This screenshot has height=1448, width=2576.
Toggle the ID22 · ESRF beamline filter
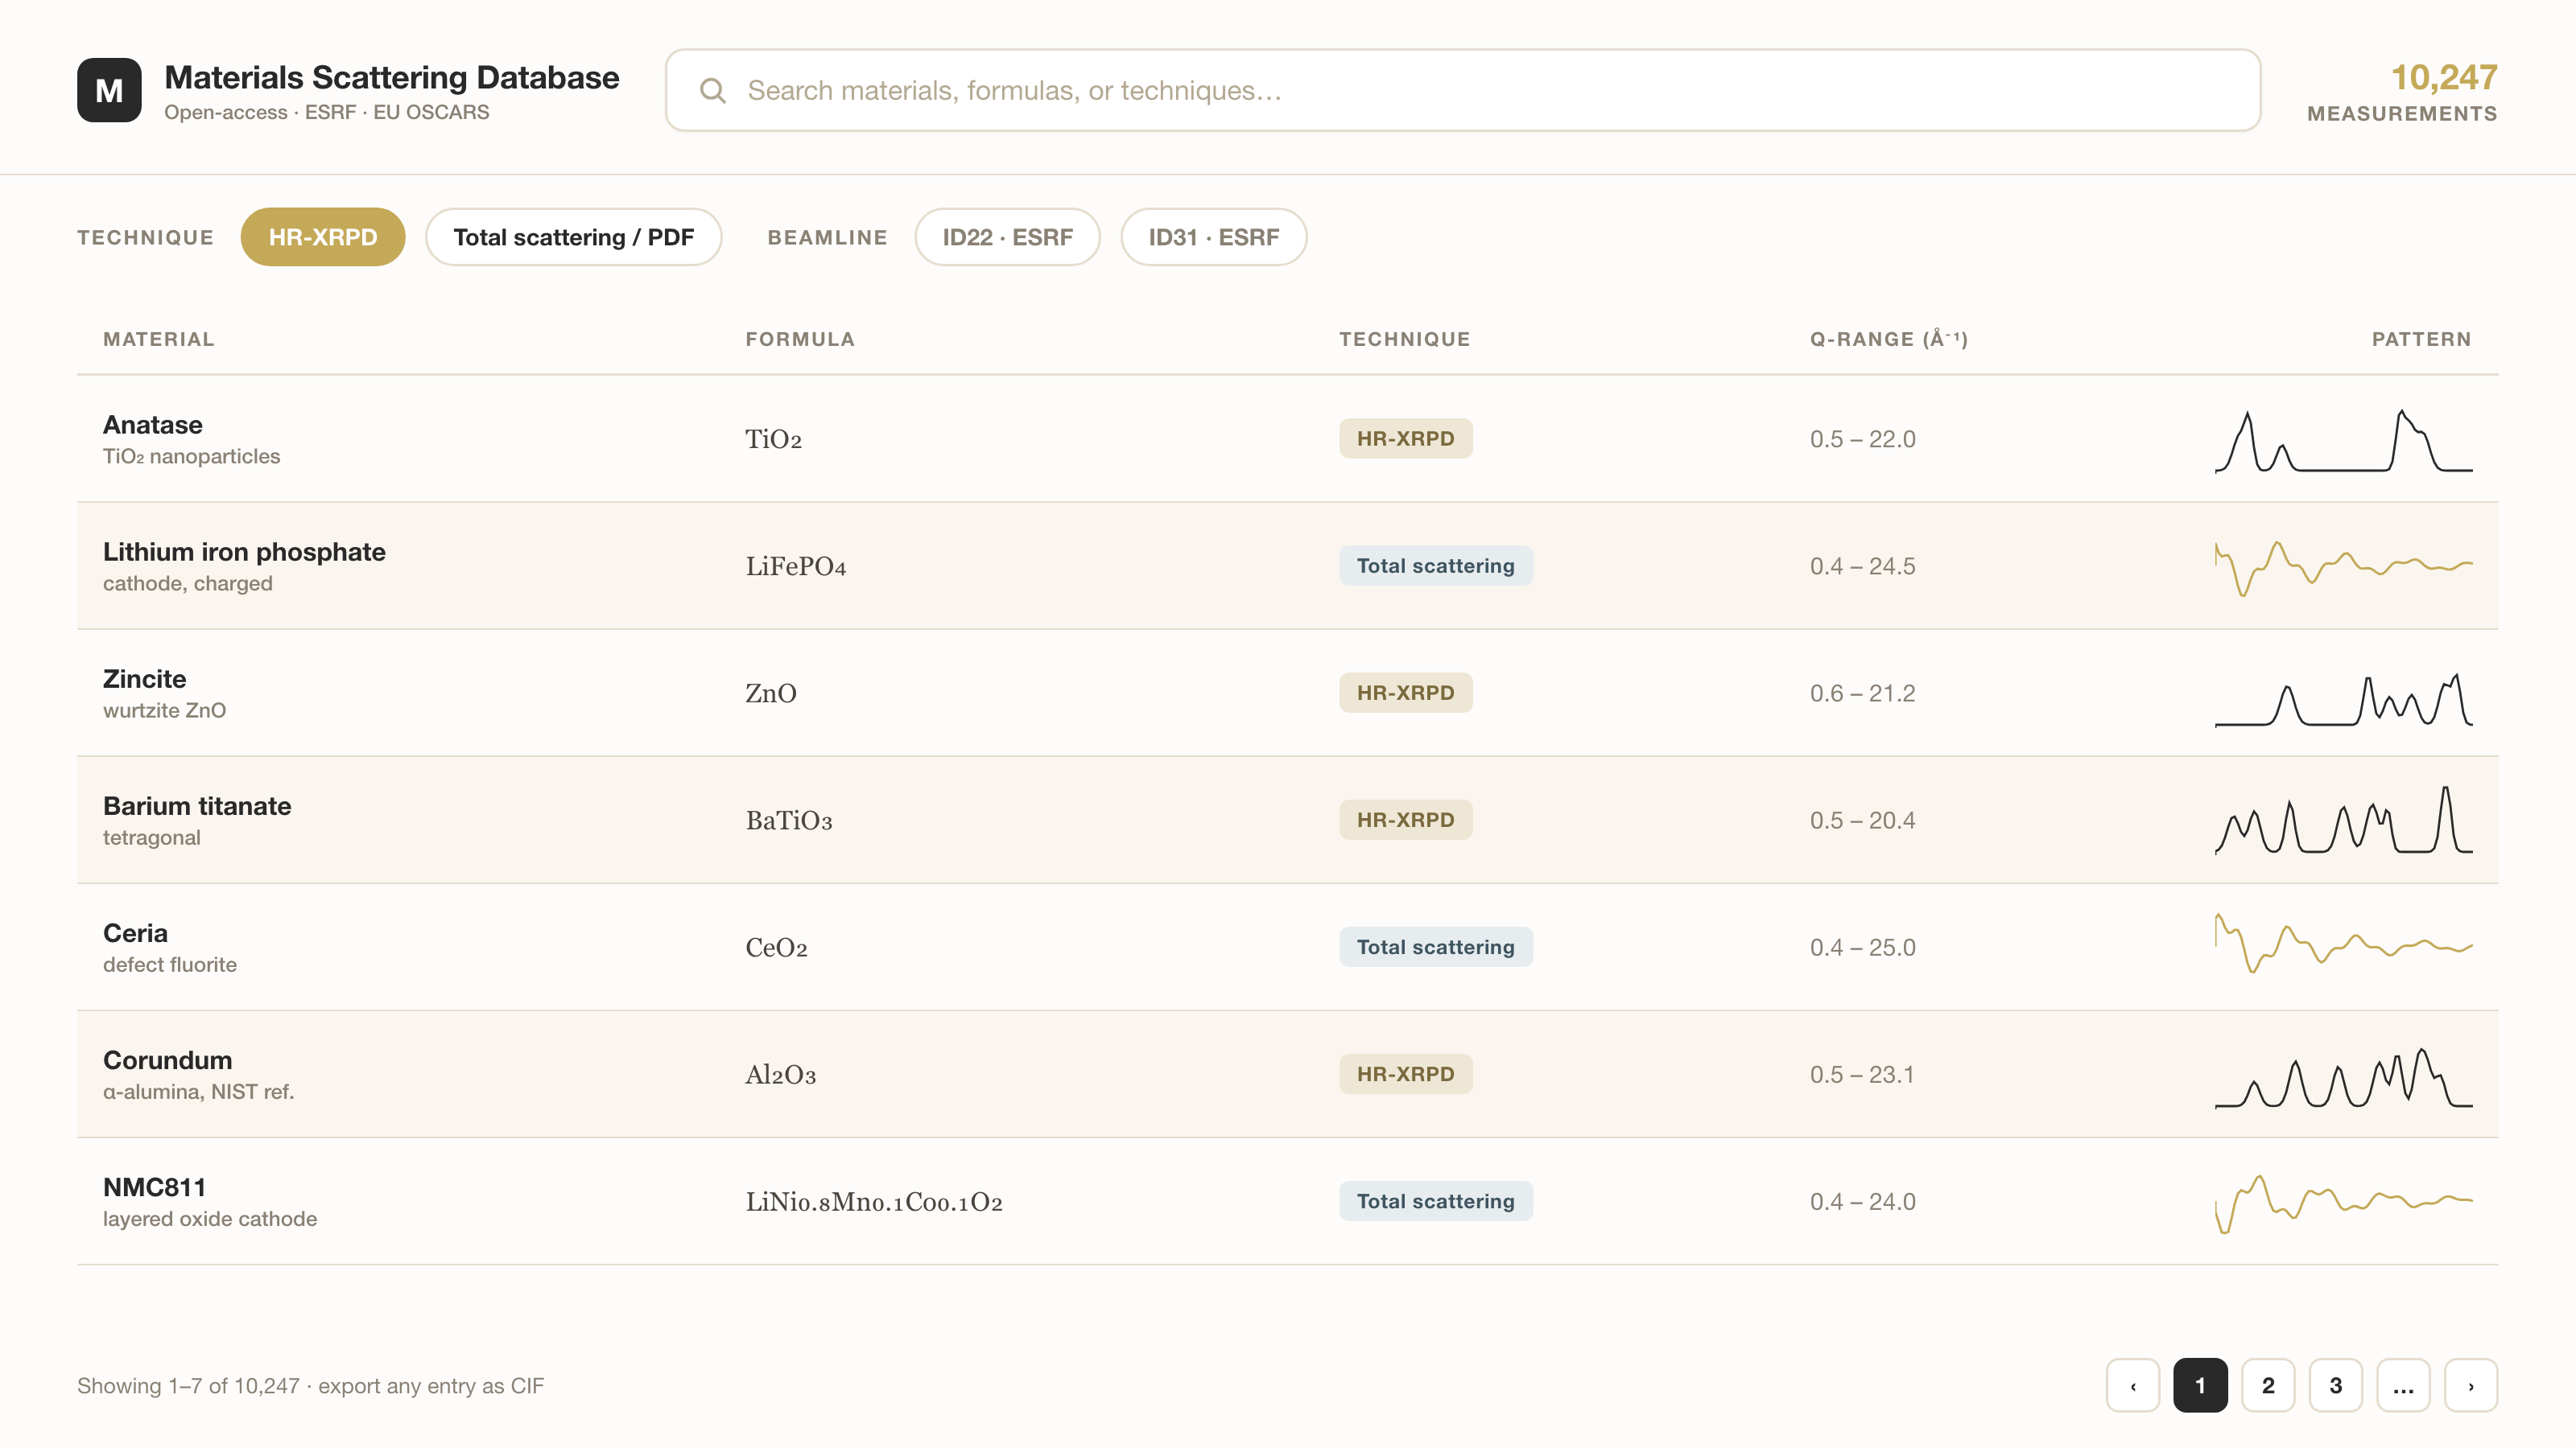(x=1007, y=237)
